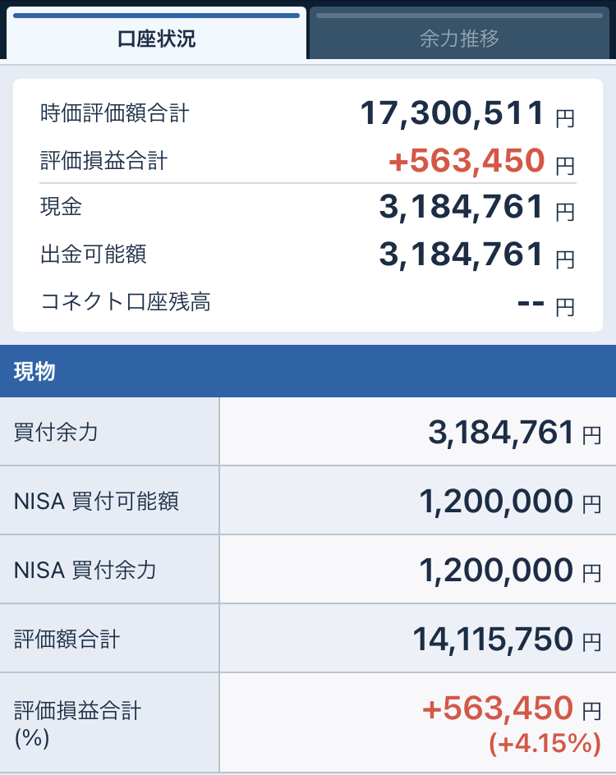Tap the コネクト口座残高 row

click(x=307, y=302)
